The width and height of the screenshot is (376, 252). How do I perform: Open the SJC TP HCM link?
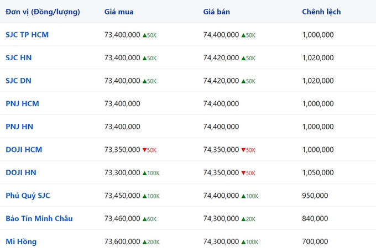27,35
